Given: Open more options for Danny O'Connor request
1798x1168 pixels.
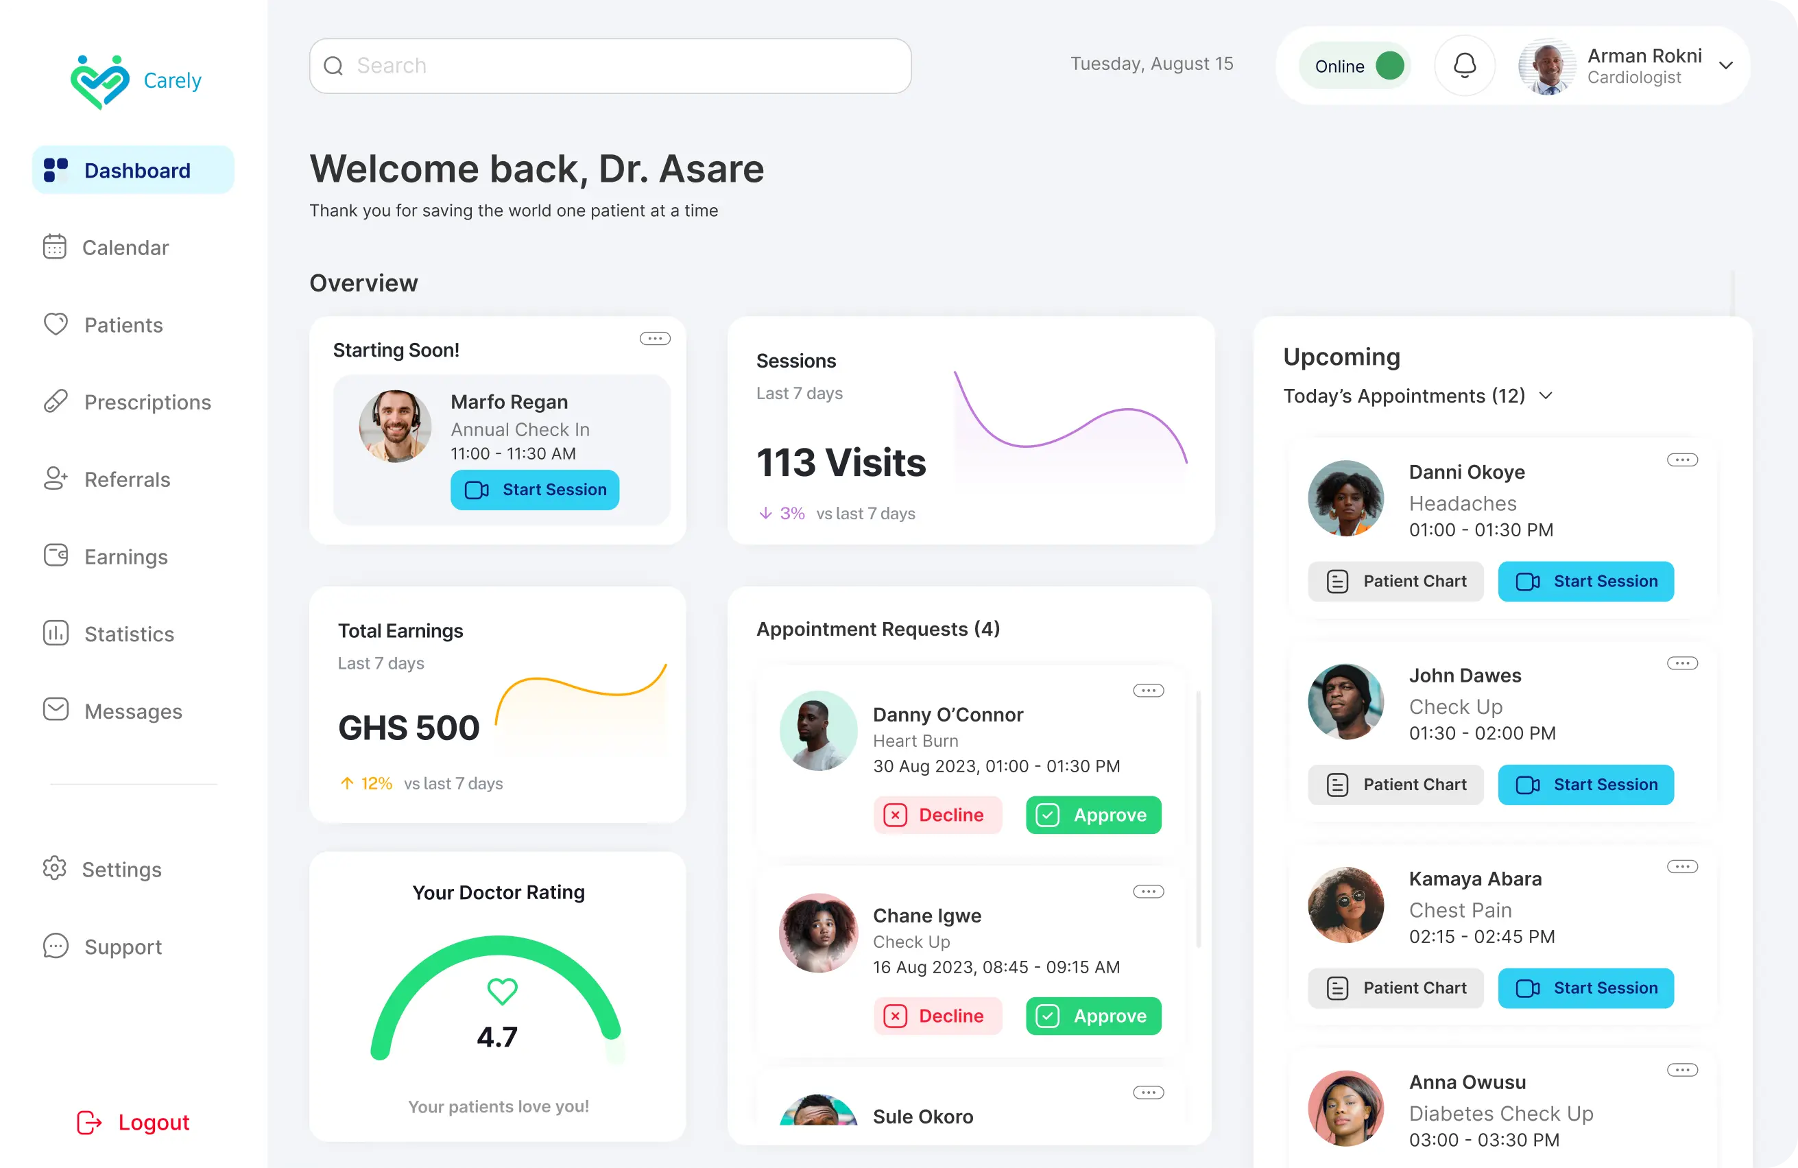Looking at the screenshot, I should coord(1149,691).
